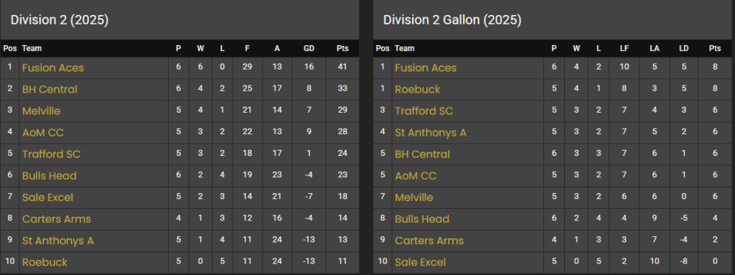735x275 pixels.
Task: Open St Anthonys A in Gallon table
Action: [x=431, y=132]
